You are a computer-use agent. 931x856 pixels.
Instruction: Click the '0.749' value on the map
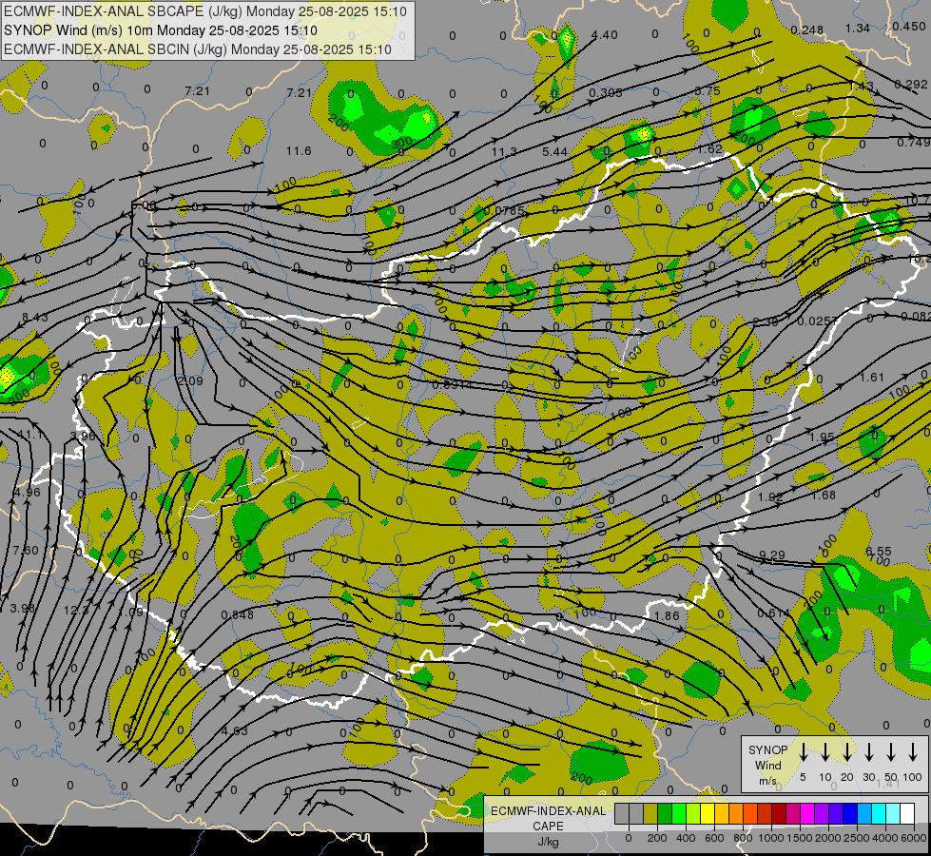[913, 142]
